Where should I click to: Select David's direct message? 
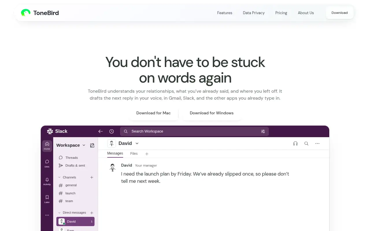[75, 221]
